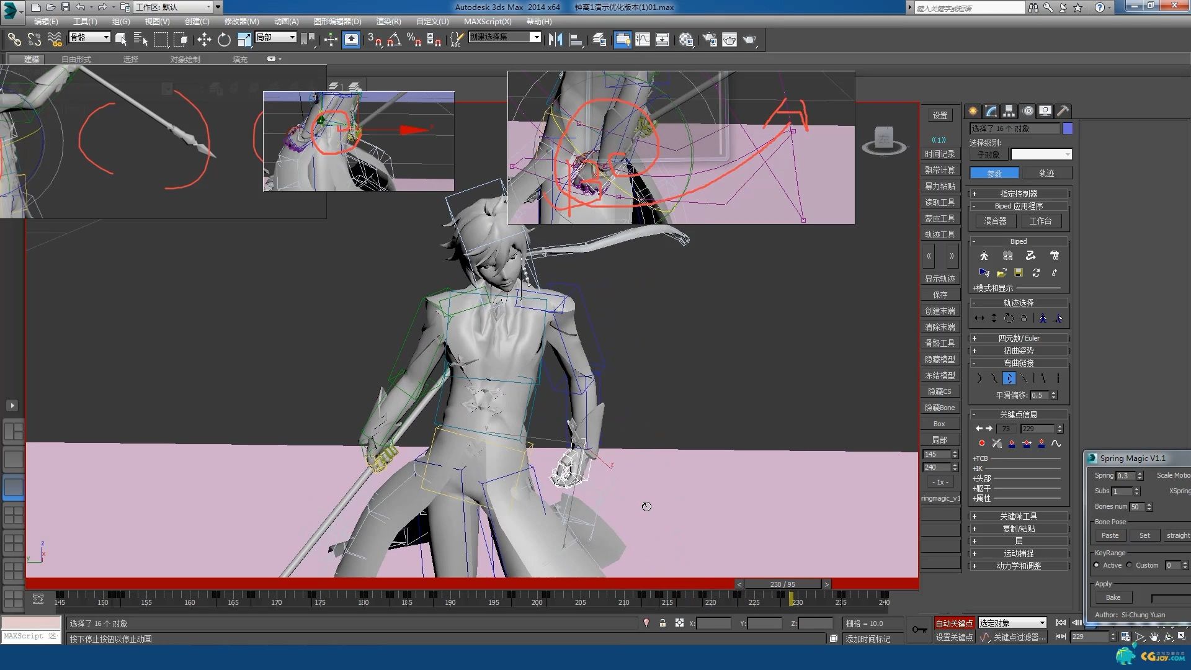Toggle the Selection Lock padlock icon
This screenshot has width=1191, height=670.
662,623
